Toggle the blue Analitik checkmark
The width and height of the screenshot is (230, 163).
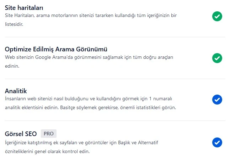217,100
